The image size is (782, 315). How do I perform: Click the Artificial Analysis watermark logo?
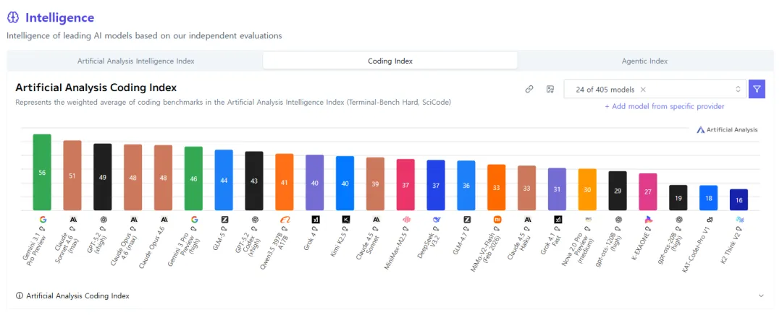[x=727, y=129]
